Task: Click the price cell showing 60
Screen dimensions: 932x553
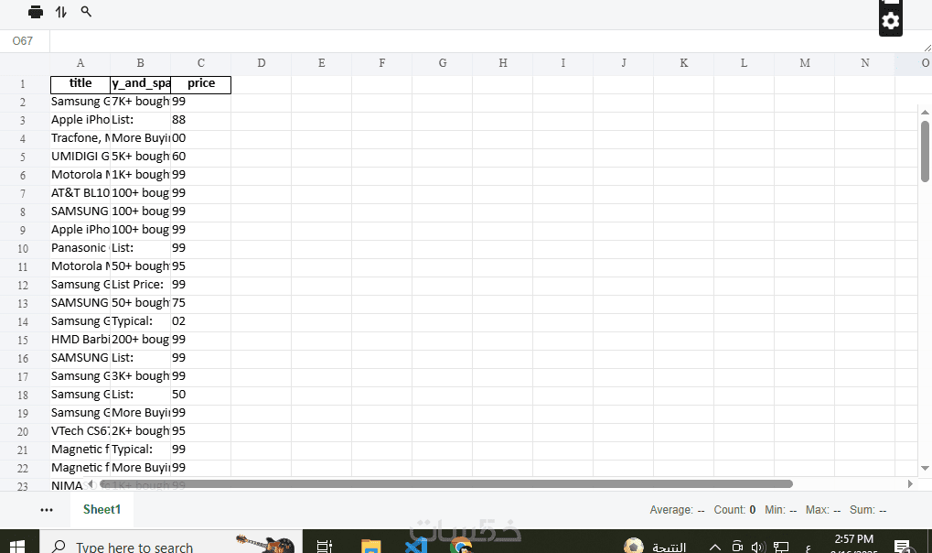Action: pos(201,157)
